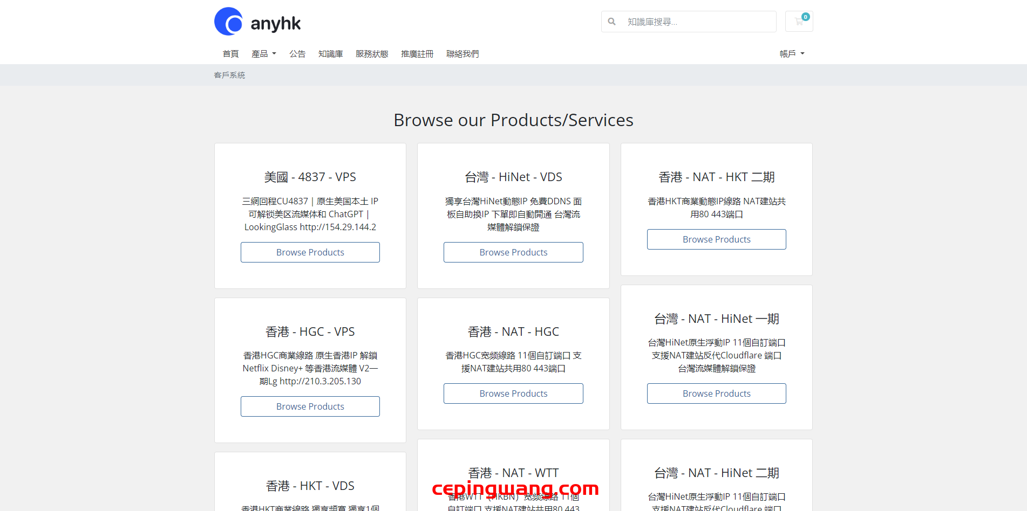This screenshot has height=511, width=1027.
Task: Go to the 首頁 menu item
Action: [x=230, y=54]
